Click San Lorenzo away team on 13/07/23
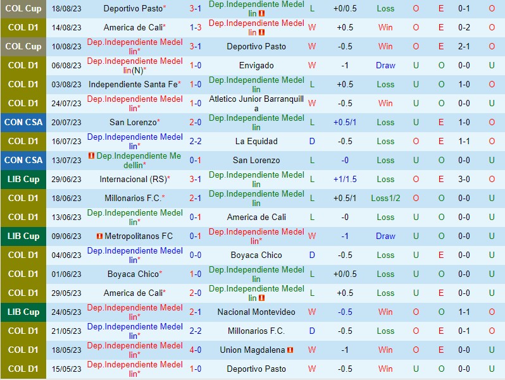The image size is (505, 380). (x=256, y=160)
